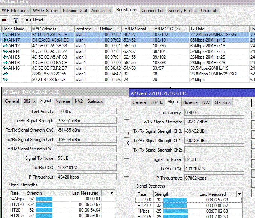Click P Throughput field showing 49420 kbps
This screenshot has width=255, height=218.
click(x=87, y=177)
